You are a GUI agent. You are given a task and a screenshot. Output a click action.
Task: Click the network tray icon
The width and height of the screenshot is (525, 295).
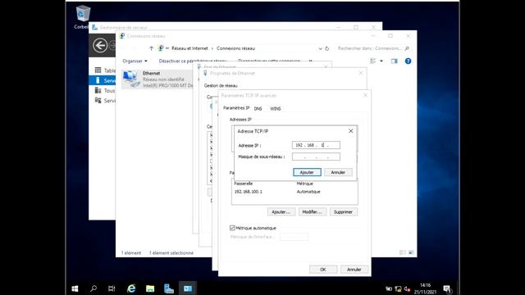(398, 288)
